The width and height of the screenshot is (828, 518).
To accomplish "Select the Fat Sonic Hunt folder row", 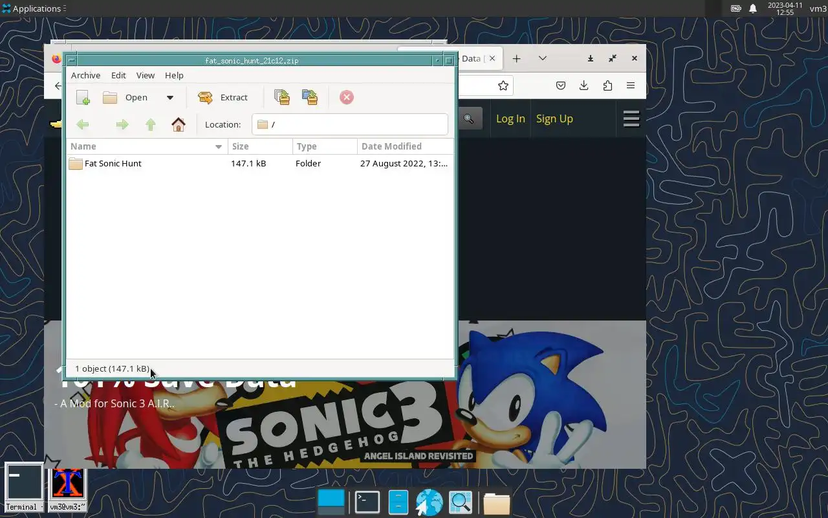I will click(x=260, y=164).
